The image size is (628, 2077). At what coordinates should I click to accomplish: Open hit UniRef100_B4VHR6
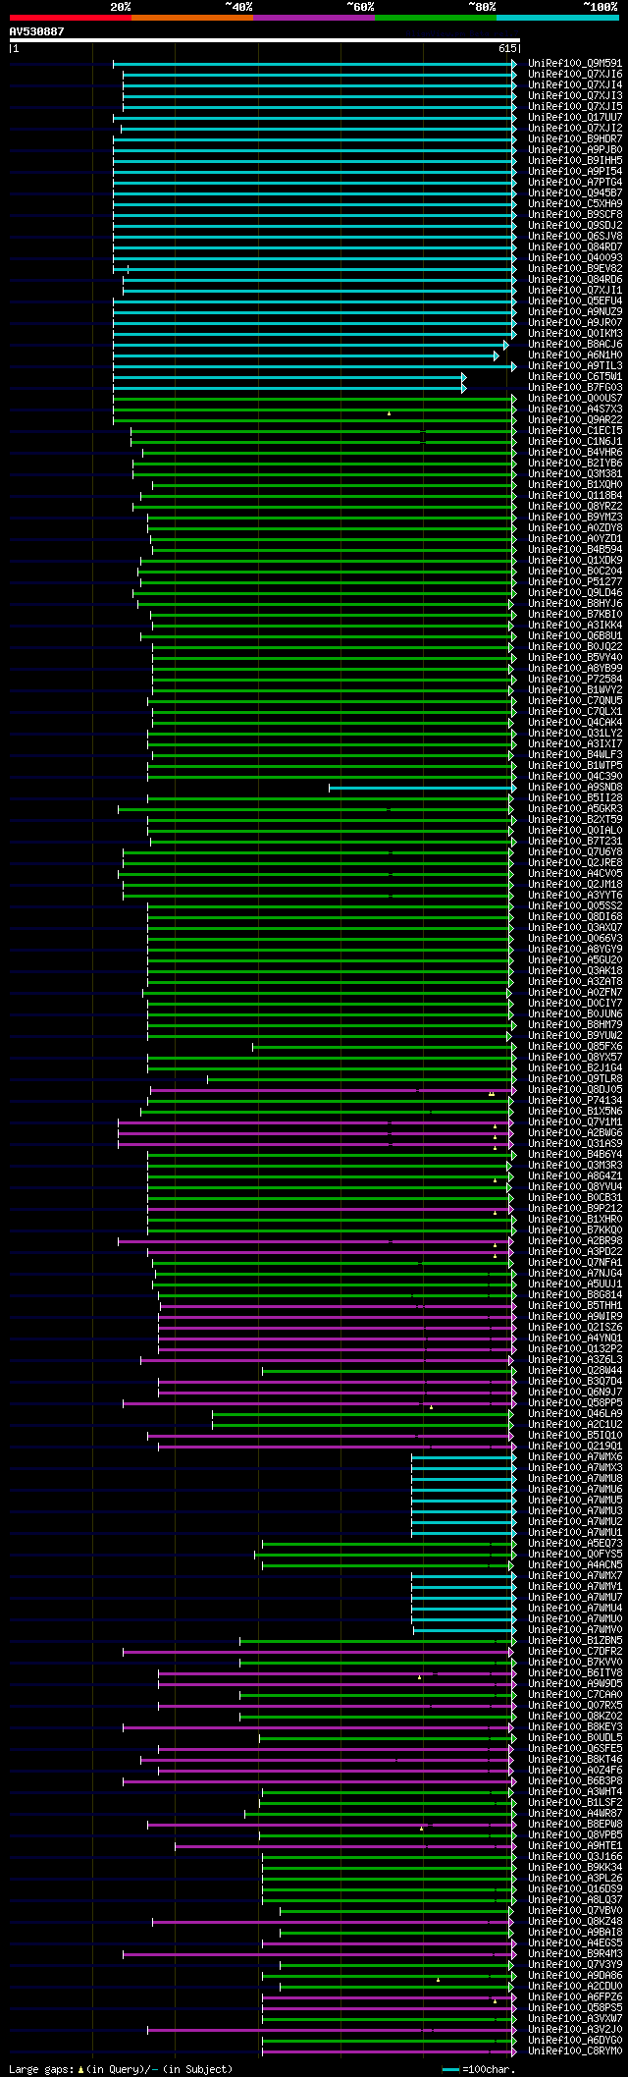575,452
